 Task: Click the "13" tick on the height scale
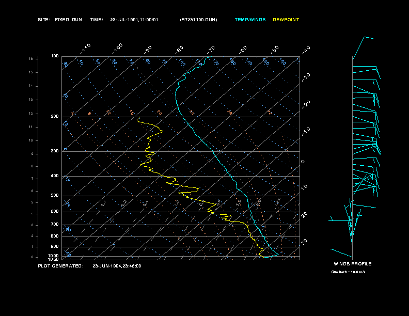[31, 100]
